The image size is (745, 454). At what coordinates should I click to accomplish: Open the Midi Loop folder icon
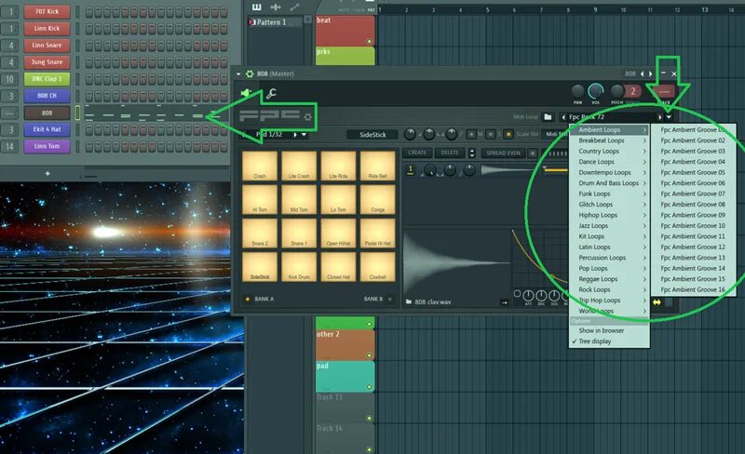548,117
